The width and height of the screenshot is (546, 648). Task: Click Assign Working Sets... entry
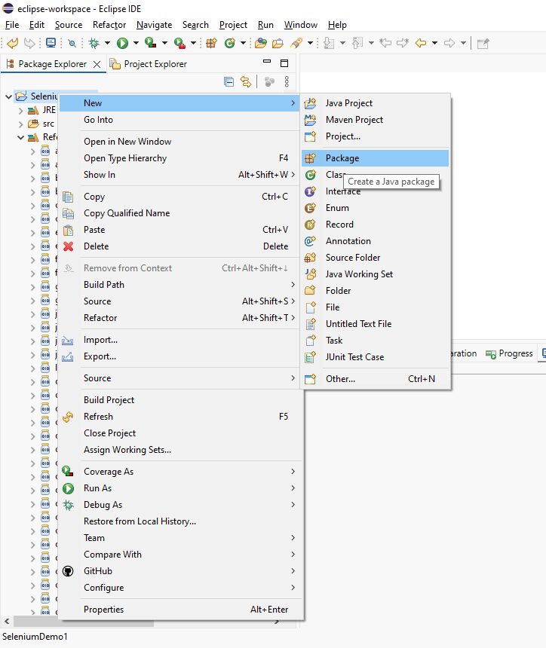[180, 450]
